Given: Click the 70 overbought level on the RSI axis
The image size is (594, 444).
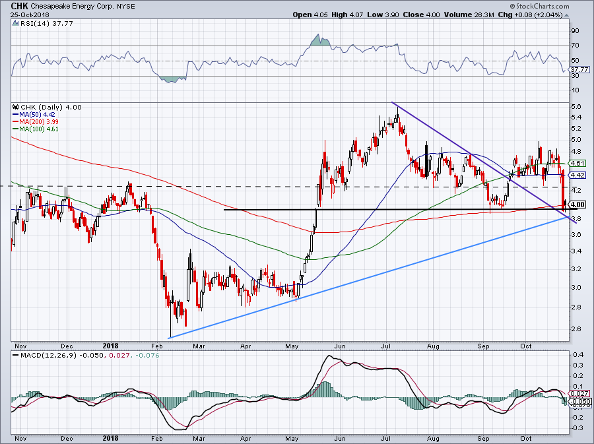Looking at the screenshot, I should (575, 46).
